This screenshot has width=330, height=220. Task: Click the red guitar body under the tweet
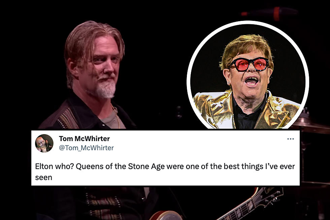(x=166, y=215)
